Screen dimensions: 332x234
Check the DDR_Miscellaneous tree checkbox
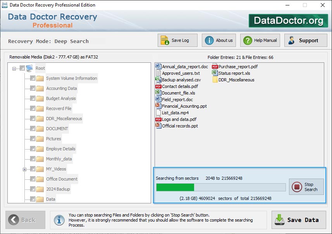pyautogui.click(x=33, y=119)
